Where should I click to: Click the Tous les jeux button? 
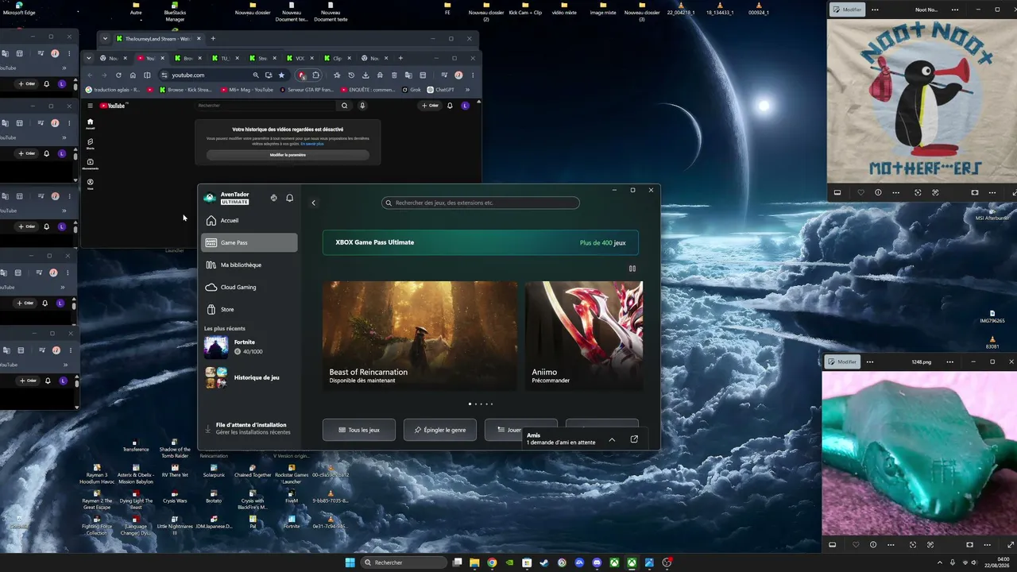tap(359, 430)
